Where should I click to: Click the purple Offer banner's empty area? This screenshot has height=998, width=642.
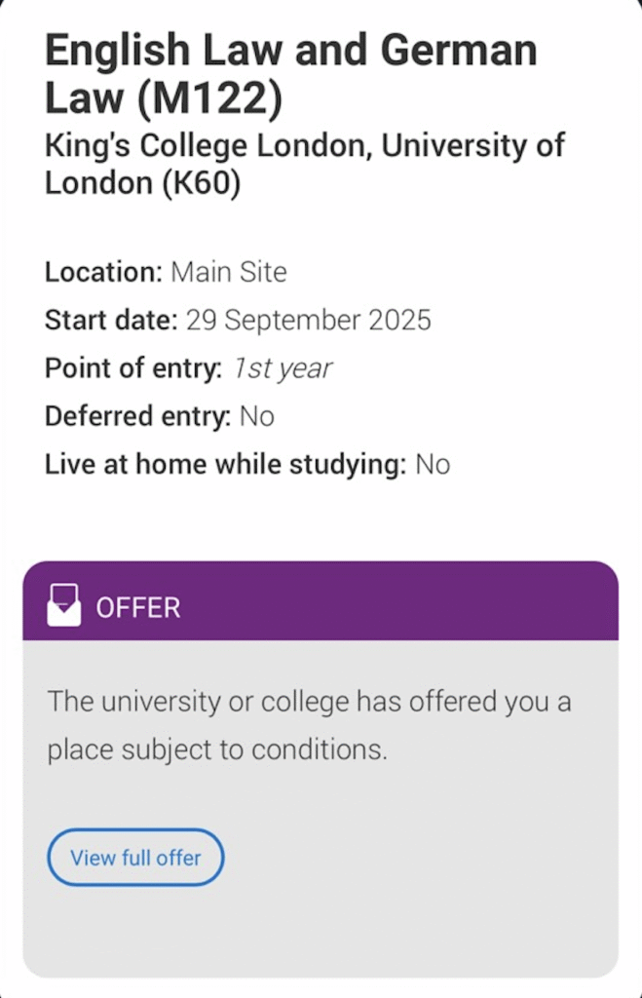pos(409,604)
